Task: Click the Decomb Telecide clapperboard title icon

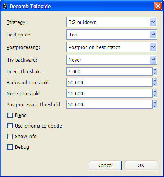Action: [x=5, y=6]
